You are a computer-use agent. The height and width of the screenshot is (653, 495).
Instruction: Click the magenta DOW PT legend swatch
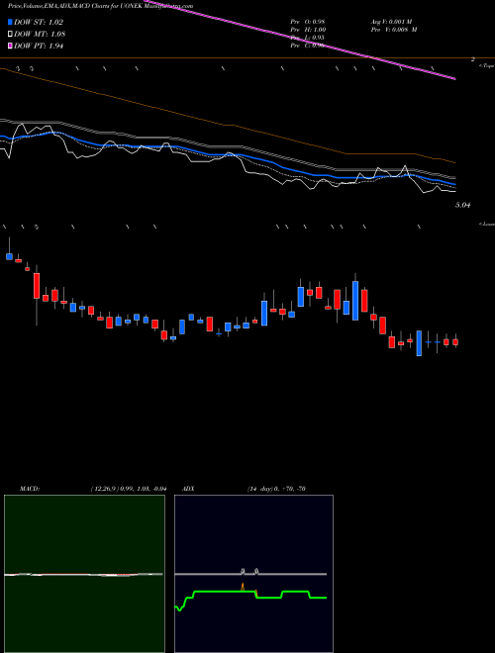[x=10, y=46]
